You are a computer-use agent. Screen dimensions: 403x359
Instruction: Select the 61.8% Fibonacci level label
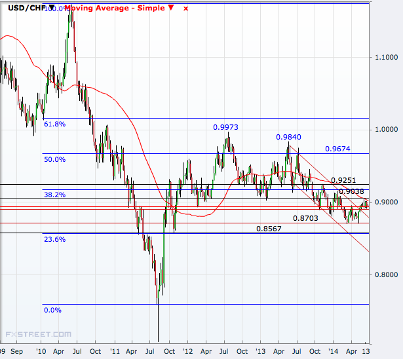pos(55,124)
